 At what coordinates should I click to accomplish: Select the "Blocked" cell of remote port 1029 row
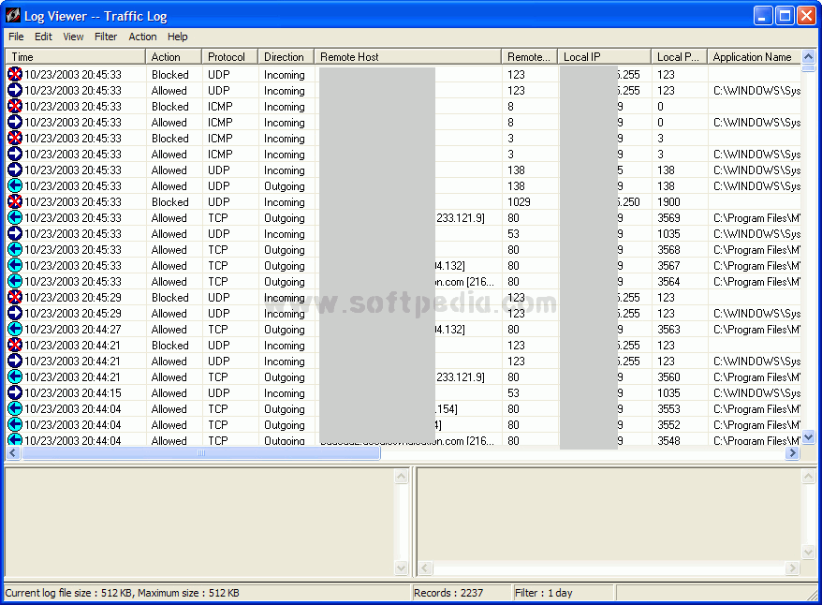[x=169, y=202]
